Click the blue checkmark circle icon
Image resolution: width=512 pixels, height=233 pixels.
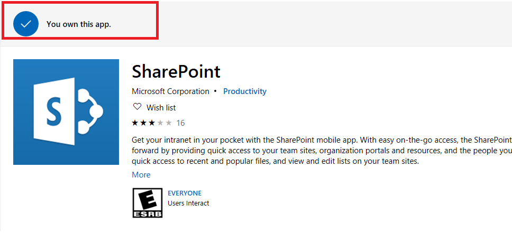26,24
